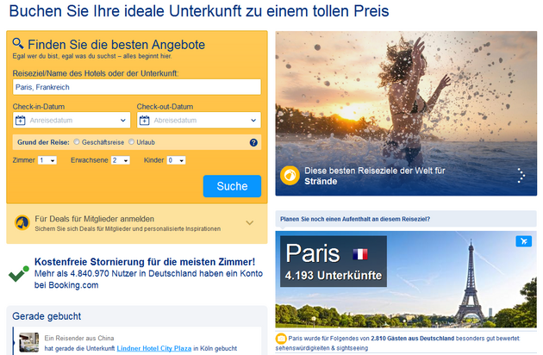Open the Kinder count dropdown

pos(177,160)
